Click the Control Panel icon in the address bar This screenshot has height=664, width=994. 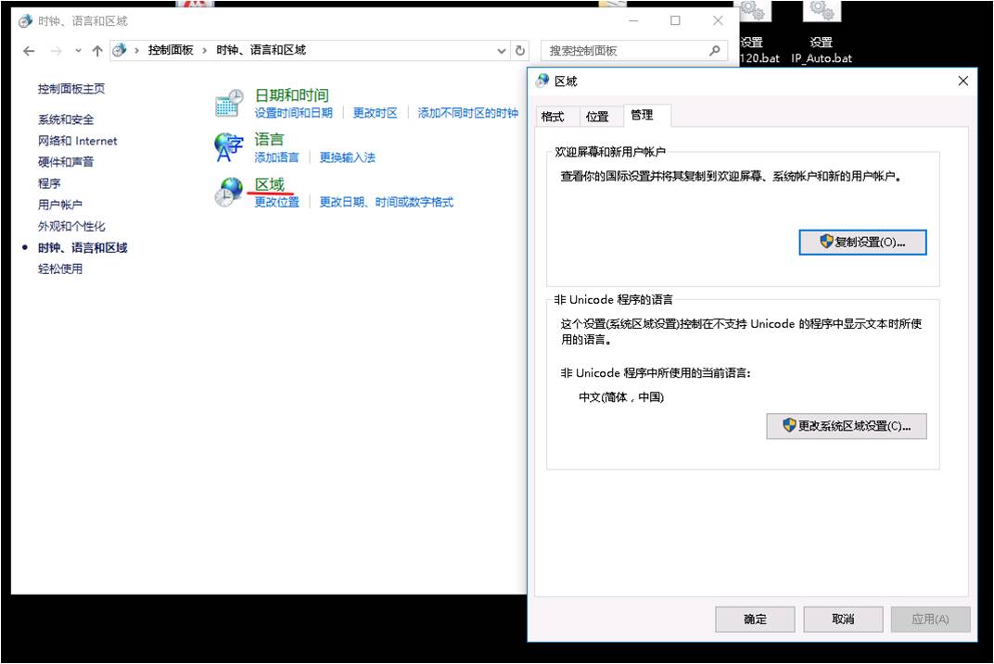120,50
